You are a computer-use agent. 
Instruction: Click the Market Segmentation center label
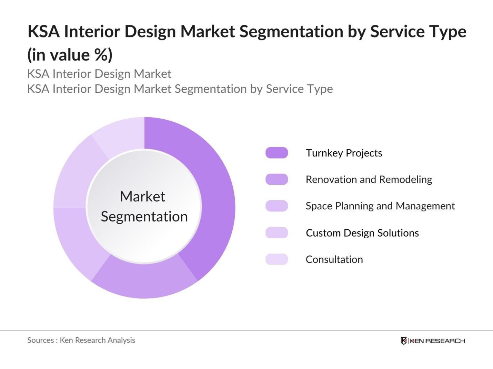[144, 206]
